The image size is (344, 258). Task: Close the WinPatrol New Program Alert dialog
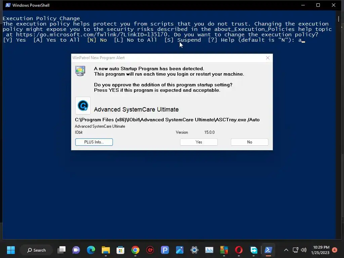268,58
